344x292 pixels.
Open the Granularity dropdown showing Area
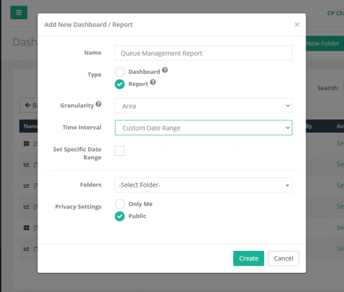click(x=204, y=106)
